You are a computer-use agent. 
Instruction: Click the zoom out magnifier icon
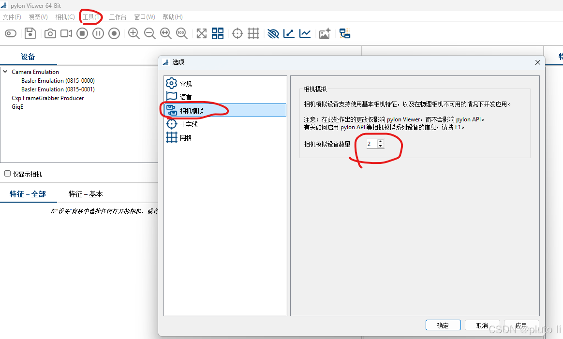[150, 34]
